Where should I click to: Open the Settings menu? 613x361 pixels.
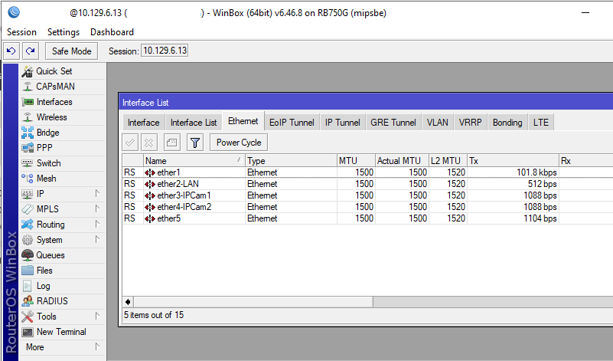coord(64,32)
